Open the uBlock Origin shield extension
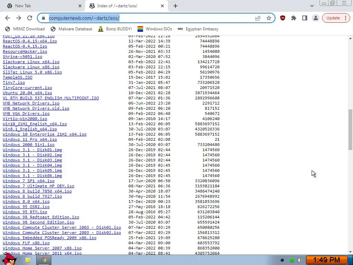Image resolution: width=353 pixels, height=265 pixels. 283,18
